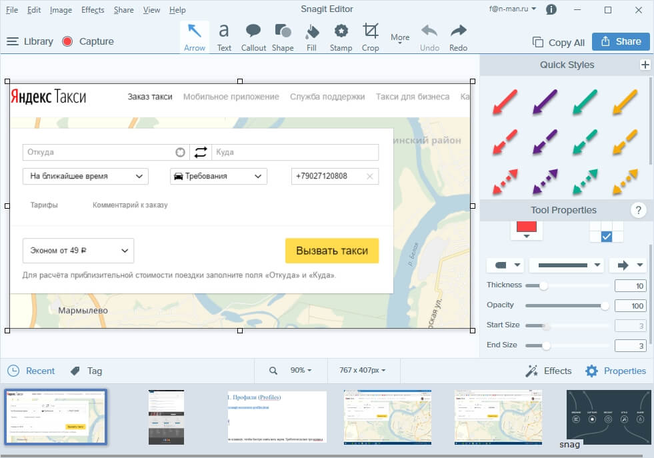Expand the More tools dropdown
This screenshot has height=458, width=654.
[x=400, y=39]
